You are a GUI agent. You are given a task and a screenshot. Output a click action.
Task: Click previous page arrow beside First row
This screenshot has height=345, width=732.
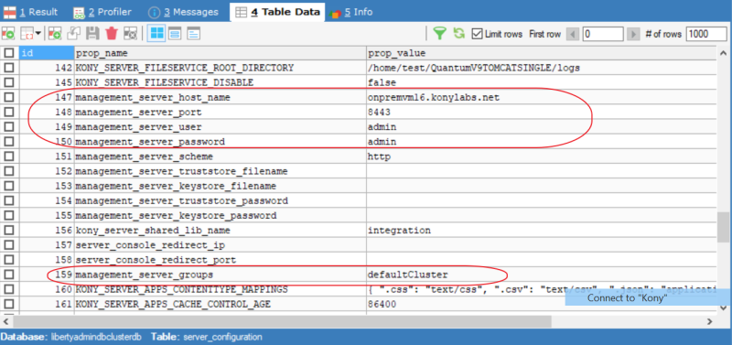click(x=574, y=34)
